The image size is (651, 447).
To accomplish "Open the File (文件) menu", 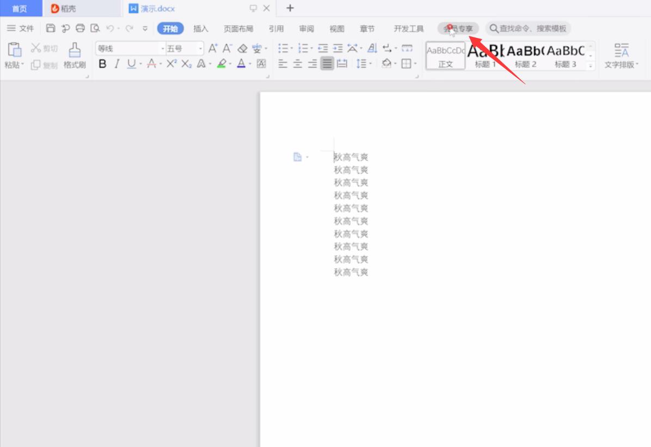I will tap(20, 28).
